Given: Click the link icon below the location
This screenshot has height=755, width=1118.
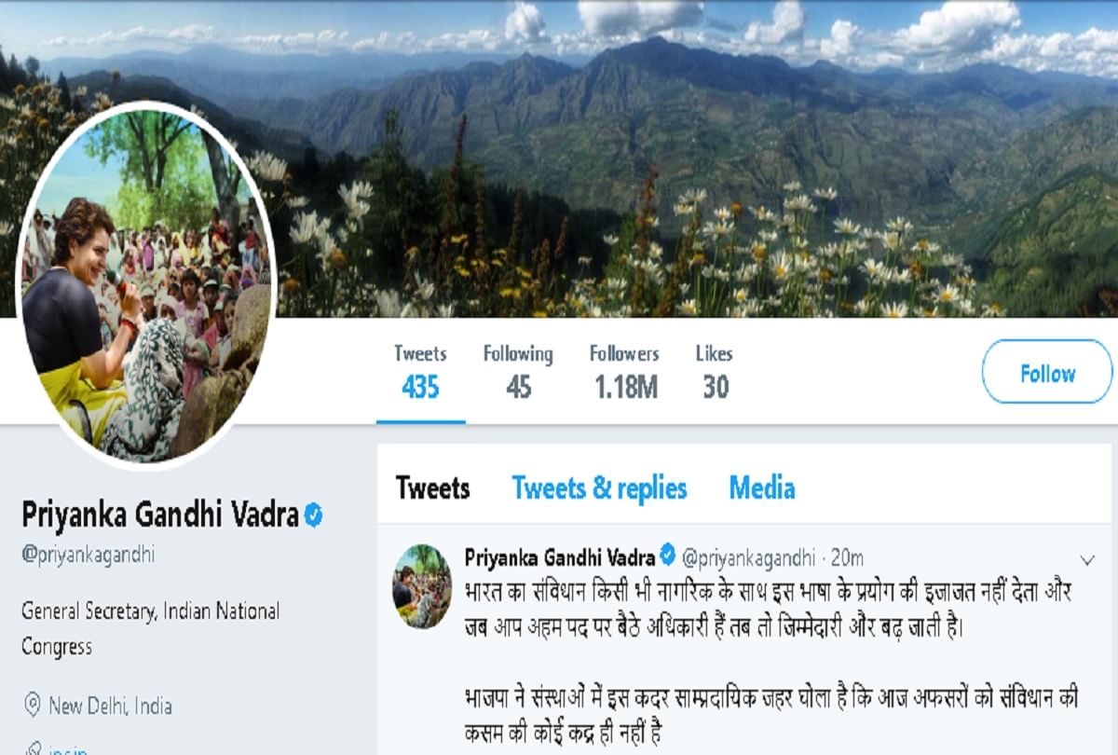Looking at the screenshot, I should click(33, 748).
